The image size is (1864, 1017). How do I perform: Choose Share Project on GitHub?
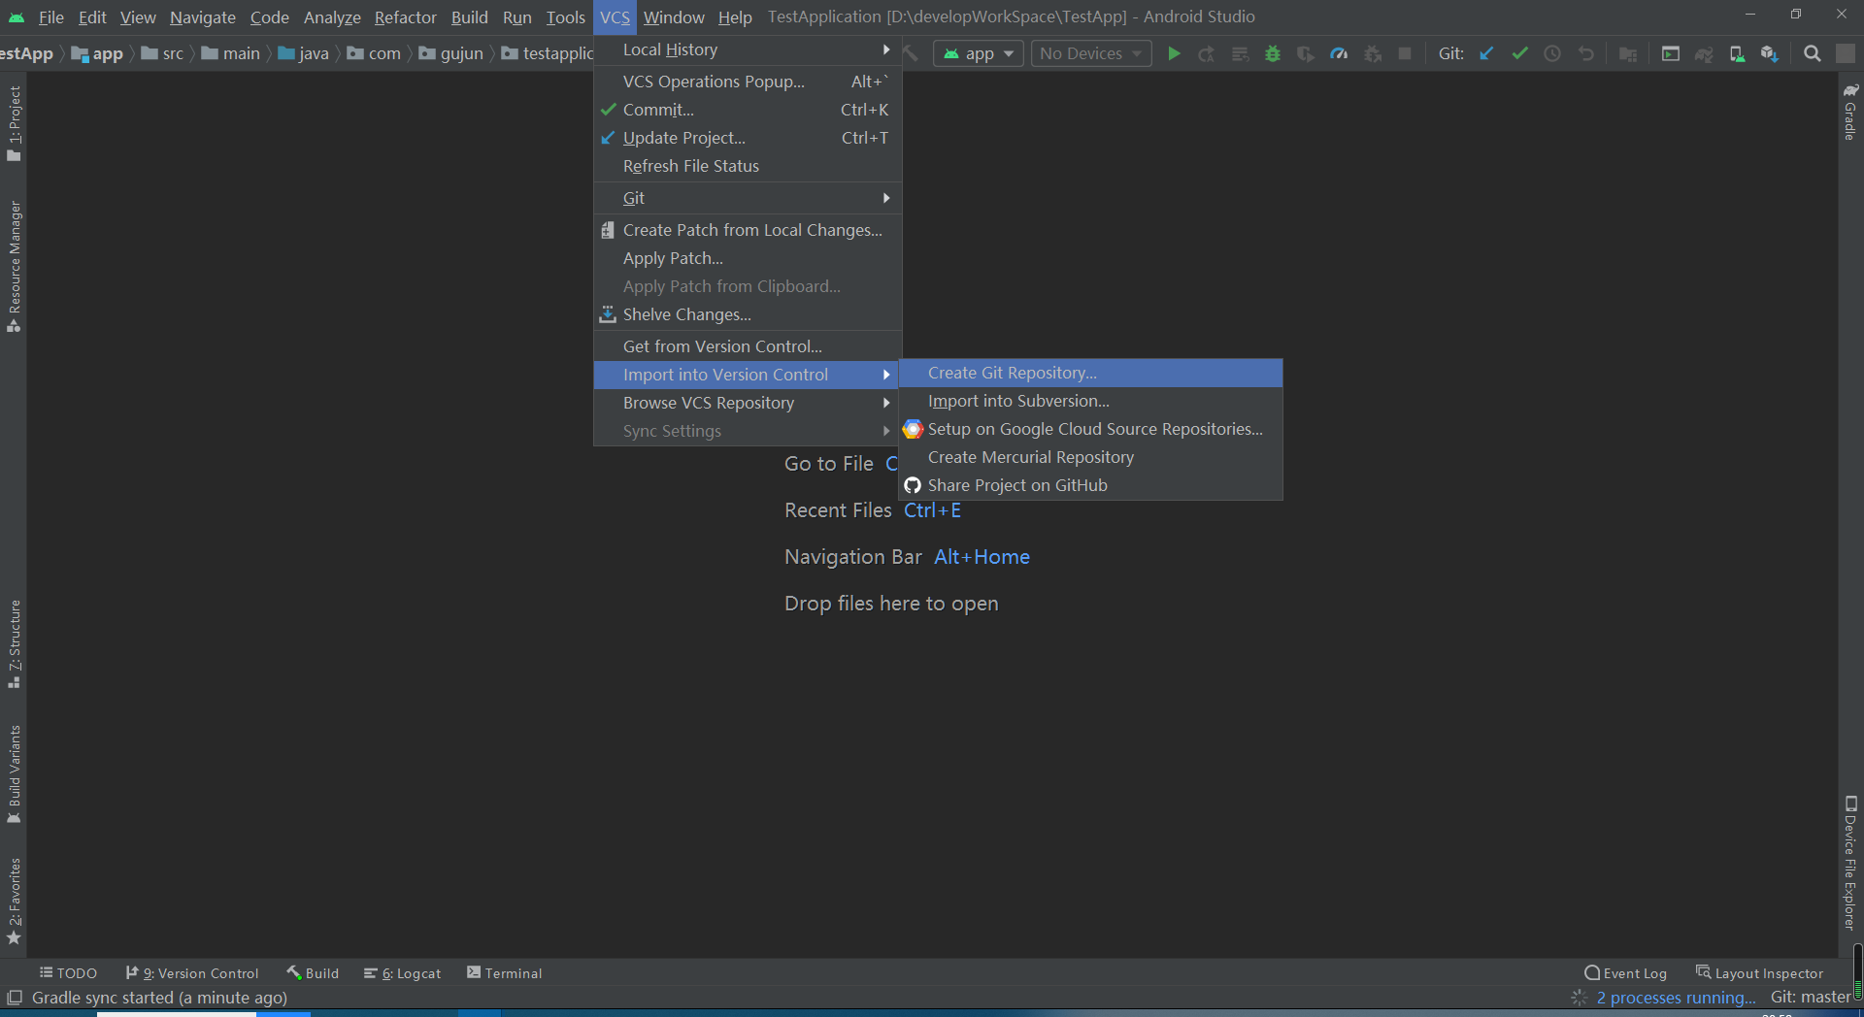click(x=1090, y=485)
